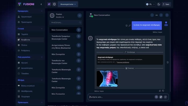The width and height of the screenshot is (188, 106).
Task: Click the Βάση γνώσεων icon
Action: point(19,86)
